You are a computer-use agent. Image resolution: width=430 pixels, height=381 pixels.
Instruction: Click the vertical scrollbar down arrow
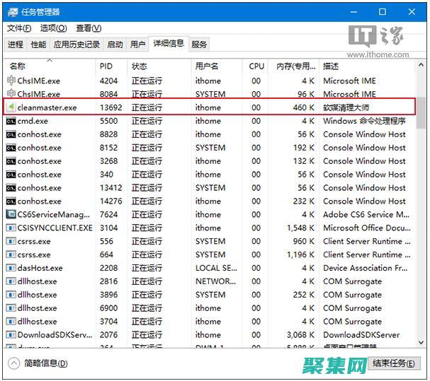(x=421, y=342)
